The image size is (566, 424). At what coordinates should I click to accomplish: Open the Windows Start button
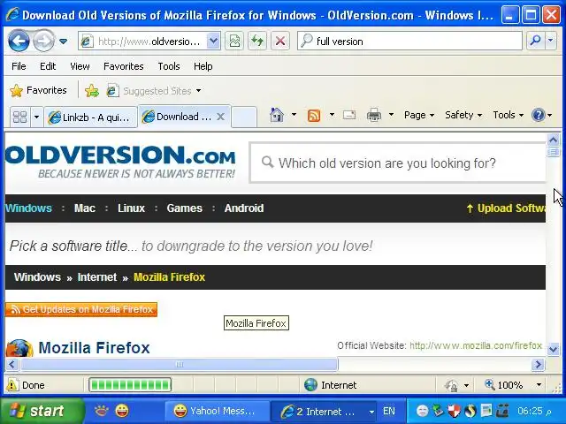coord(42,411)
